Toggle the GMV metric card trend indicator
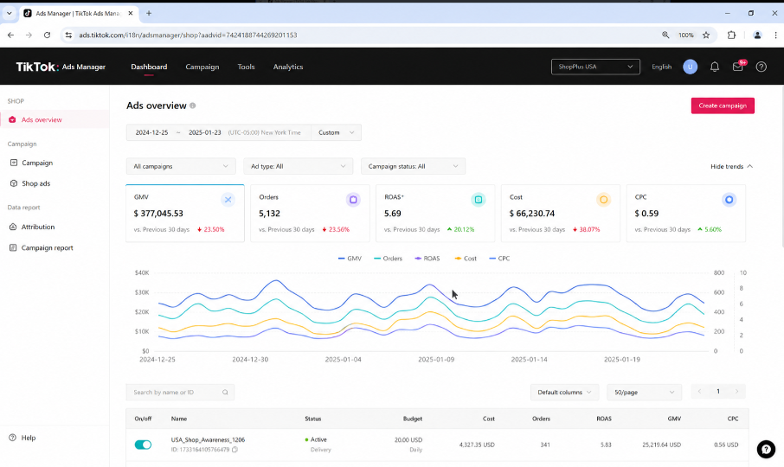 [x=228, y=200]
